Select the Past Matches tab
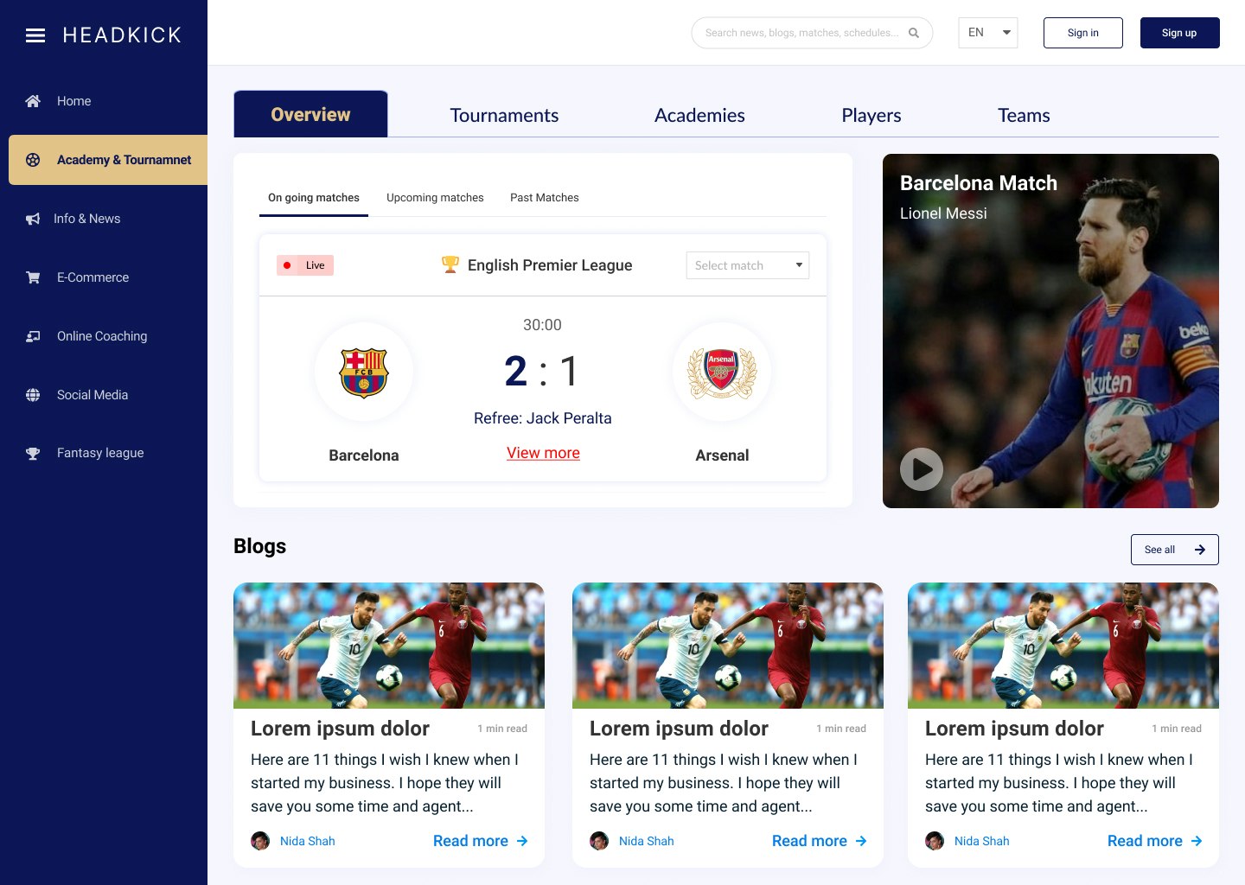The height and width of the screenshot is (885, 1245). pos(545,198)
